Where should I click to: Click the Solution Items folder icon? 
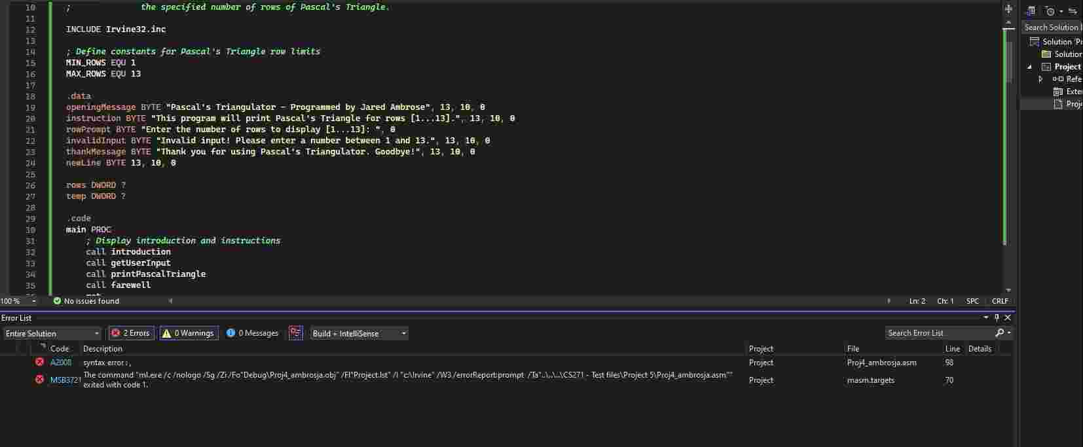(x=1046, y=54)
